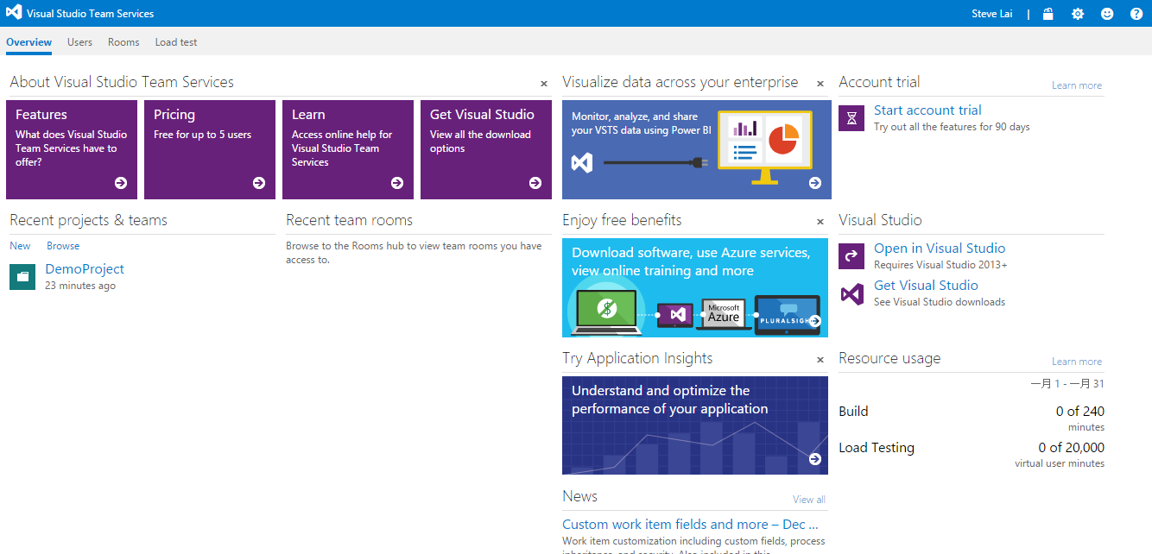Go to the Rooms tab
1152x554 pixels.
123,42
